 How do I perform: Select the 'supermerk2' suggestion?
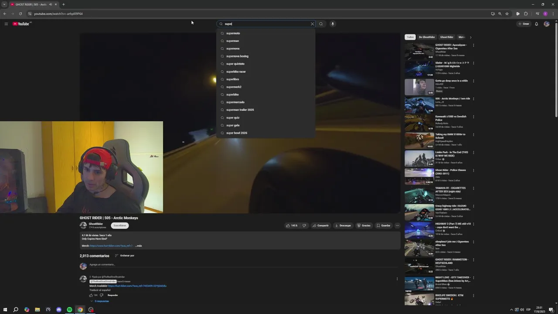click(266, 87)
